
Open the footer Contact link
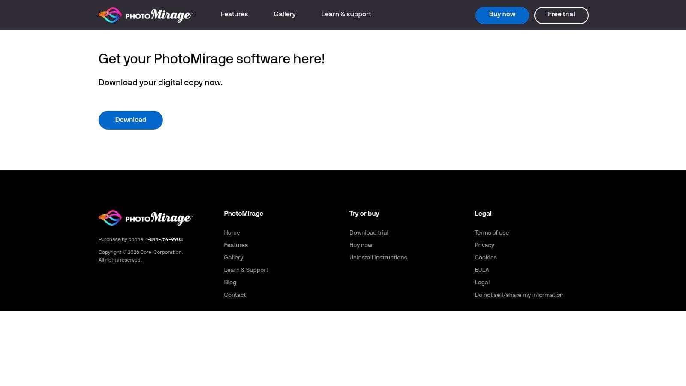(x=235, y=295)
